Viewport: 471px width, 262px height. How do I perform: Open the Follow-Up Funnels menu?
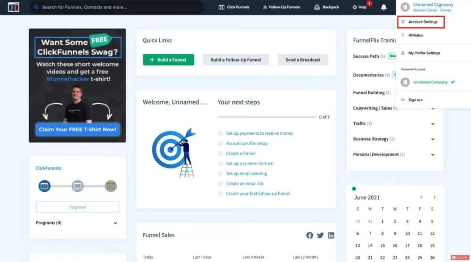pos(282,7)
